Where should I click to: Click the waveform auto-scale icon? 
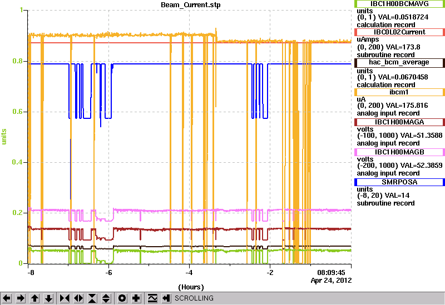point(152,298)
